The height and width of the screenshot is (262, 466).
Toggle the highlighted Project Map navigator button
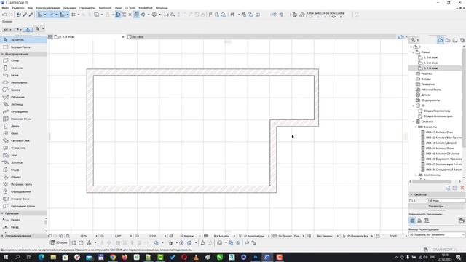point(441,40)
